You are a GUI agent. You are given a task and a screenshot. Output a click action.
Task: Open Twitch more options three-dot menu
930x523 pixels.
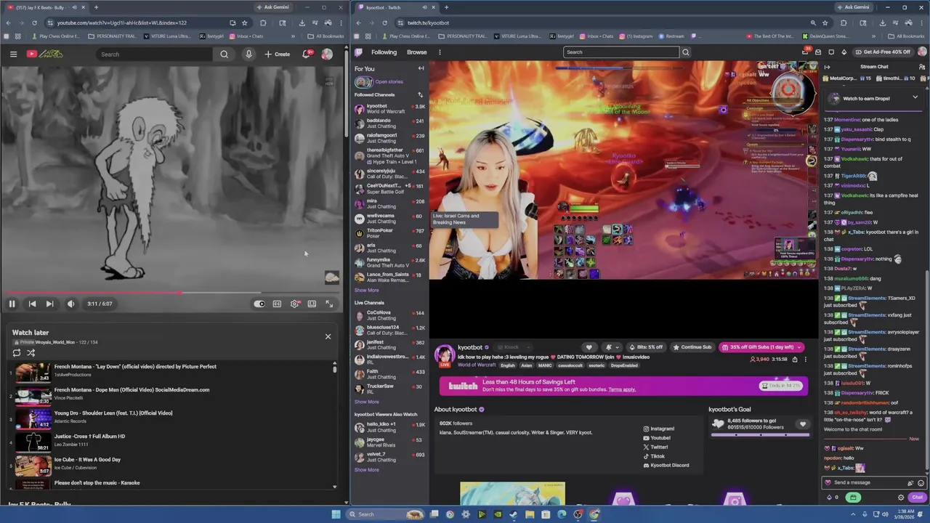[x=440, y=52]
